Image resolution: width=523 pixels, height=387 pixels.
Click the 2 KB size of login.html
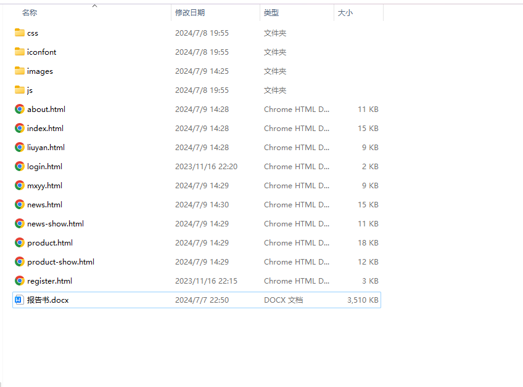coord(370,166)
